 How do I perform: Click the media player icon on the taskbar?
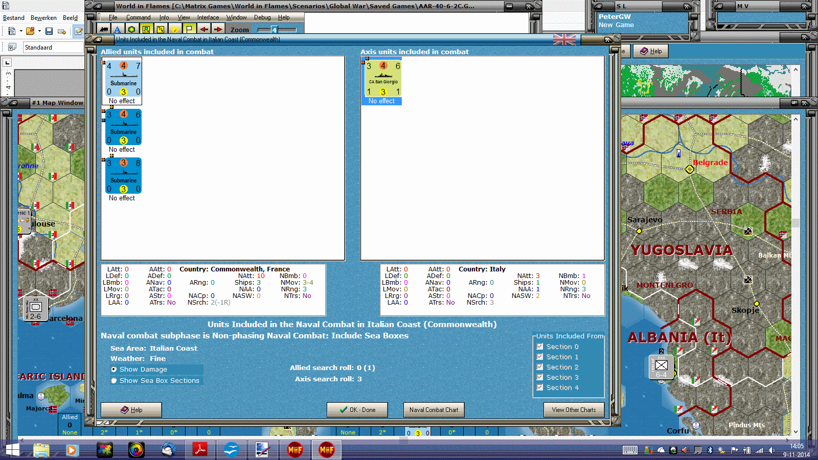point(72,450)
